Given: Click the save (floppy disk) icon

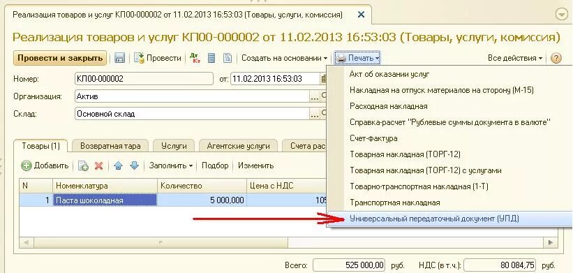Looking at the screenshot, I should point(119,58).
